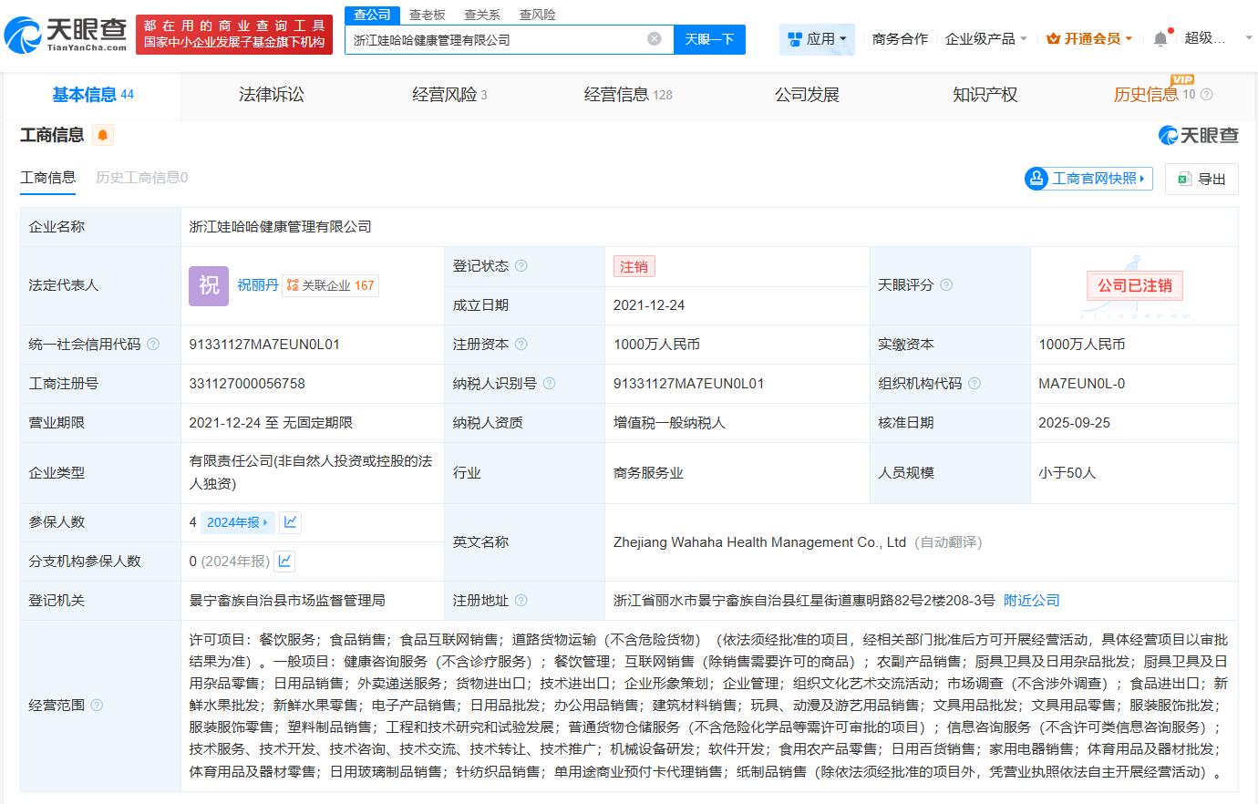Click the 祝 avatar of legal representative

209,285
